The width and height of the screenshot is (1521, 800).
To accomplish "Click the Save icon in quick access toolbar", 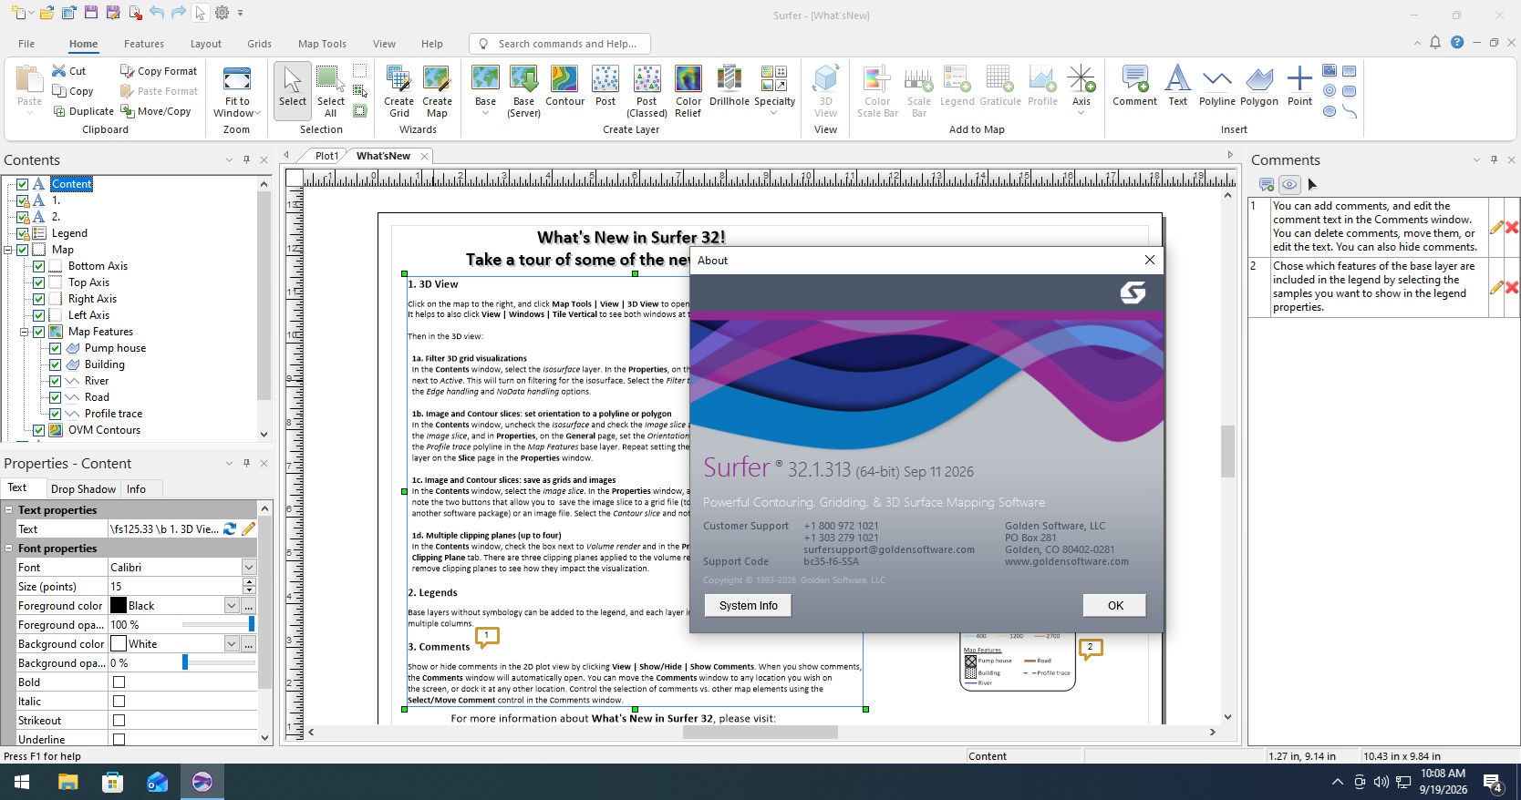I will (x=90, y=13).
